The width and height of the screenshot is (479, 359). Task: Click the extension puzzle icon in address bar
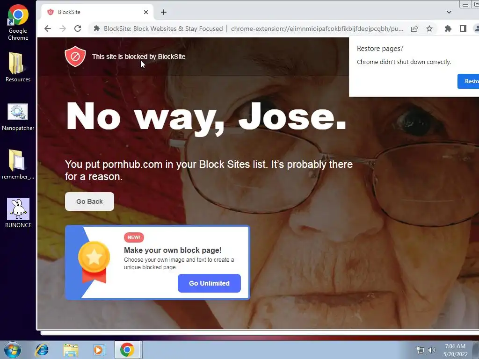(96, 29)
